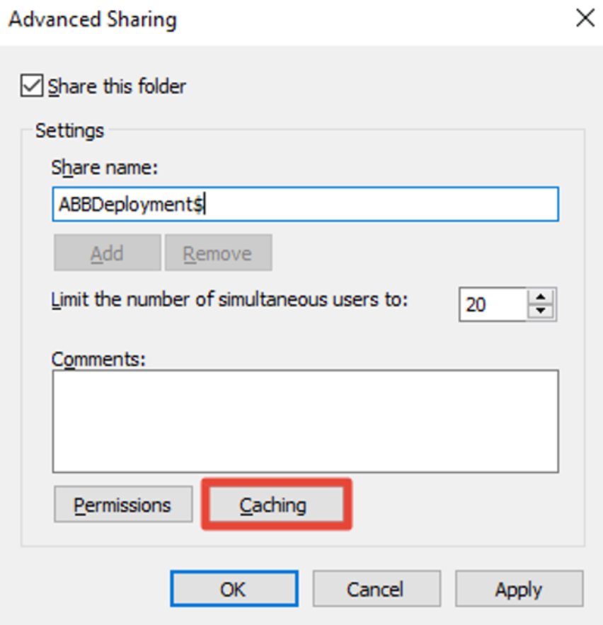Close the Advanced Sharing window with X
This screenshot has height=625, width=603.
pyautogui.click(x=585, y=18)
